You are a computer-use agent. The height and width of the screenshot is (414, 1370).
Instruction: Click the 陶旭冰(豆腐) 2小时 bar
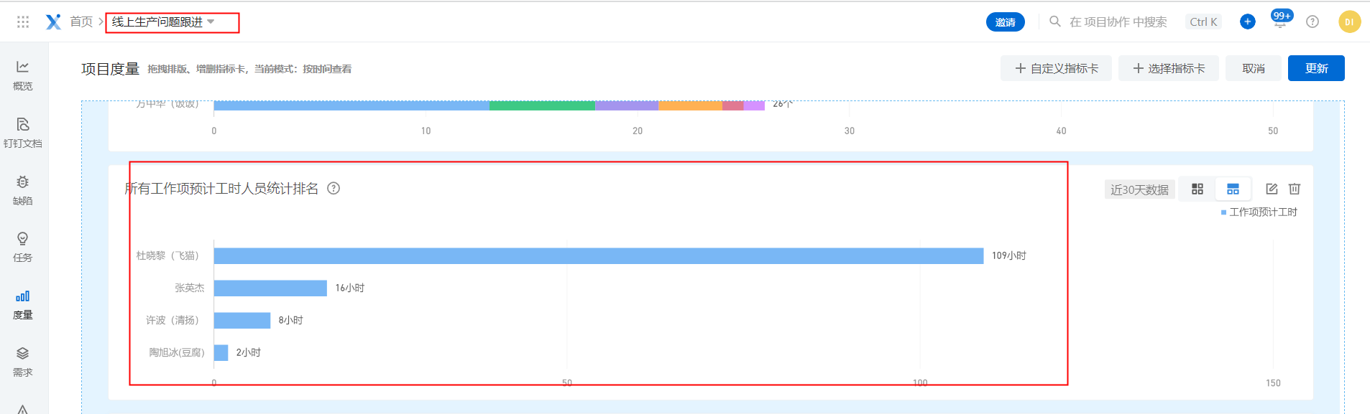[x=221, y=352]
